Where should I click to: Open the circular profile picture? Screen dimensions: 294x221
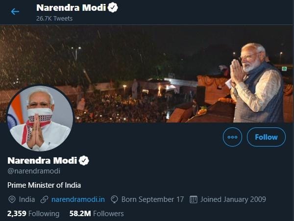[x=41, y=119]
